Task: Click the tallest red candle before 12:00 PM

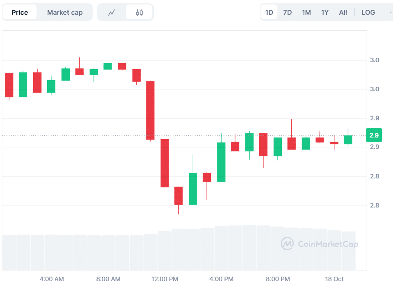Action: tap(151, 110)
